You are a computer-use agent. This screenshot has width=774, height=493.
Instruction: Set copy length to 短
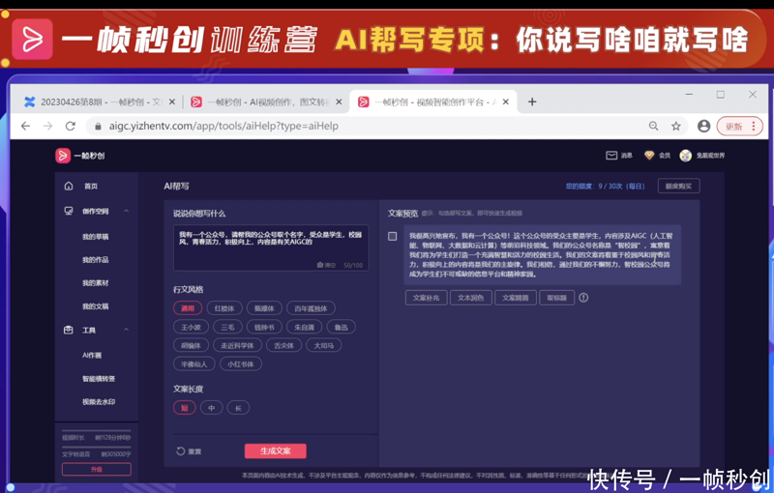pos(185,408)
